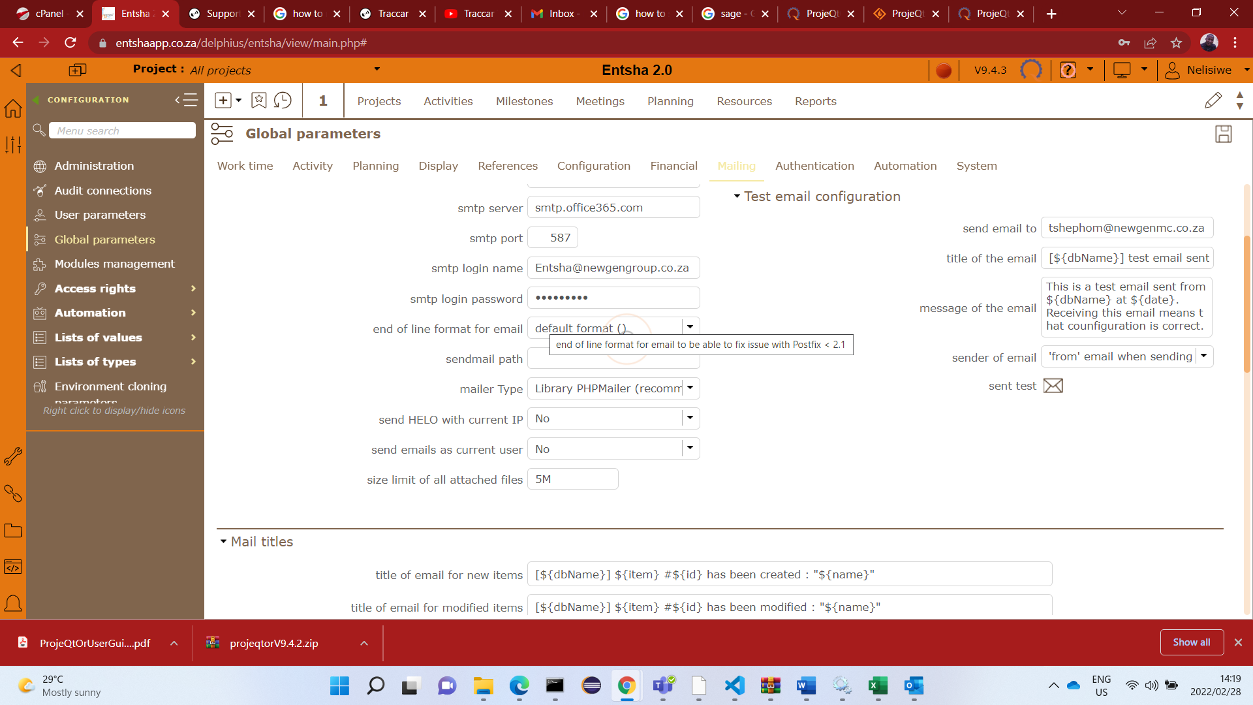Collapse the Configuration menu panel
The width and height of the screenshot is (1253, 705).
tap(186, 100)
